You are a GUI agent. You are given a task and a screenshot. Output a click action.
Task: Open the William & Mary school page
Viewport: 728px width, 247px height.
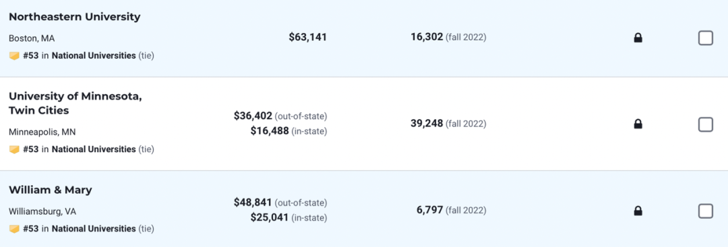point(50,190)
